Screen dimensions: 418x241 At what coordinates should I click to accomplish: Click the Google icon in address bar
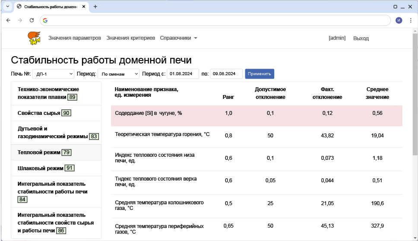(x=45, y=20)
